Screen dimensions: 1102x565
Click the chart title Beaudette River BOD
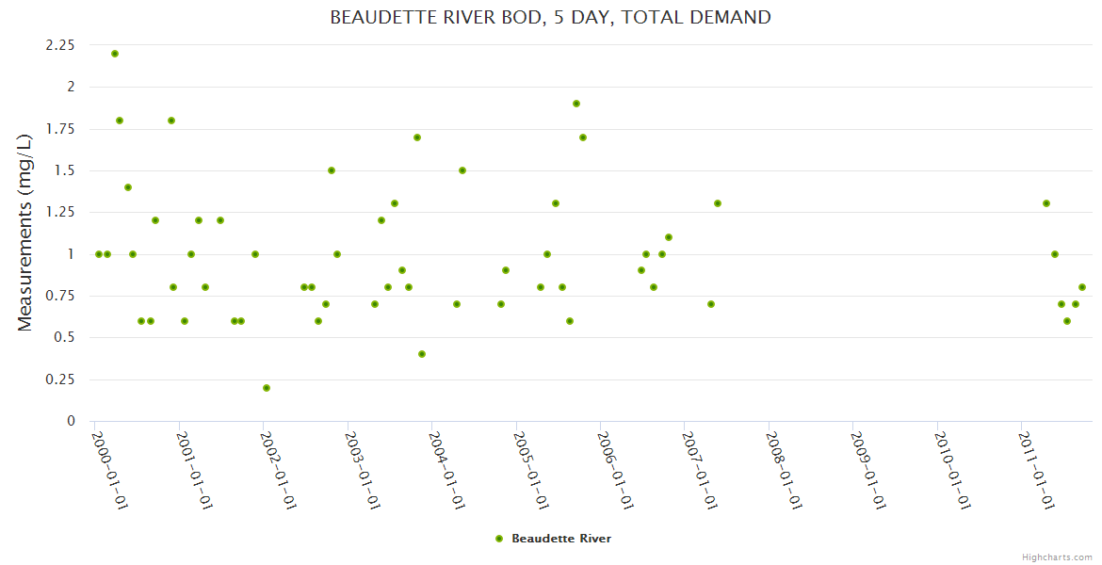pos(550,17)
